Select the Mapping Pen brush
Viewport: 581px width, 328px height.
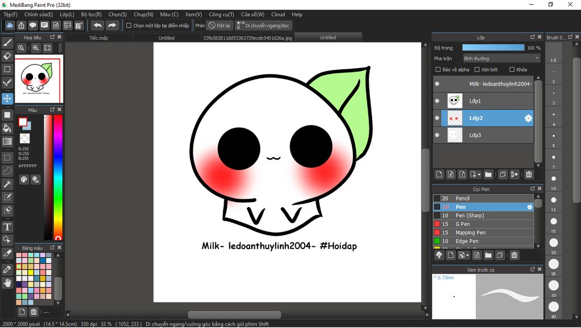point(483,233)
